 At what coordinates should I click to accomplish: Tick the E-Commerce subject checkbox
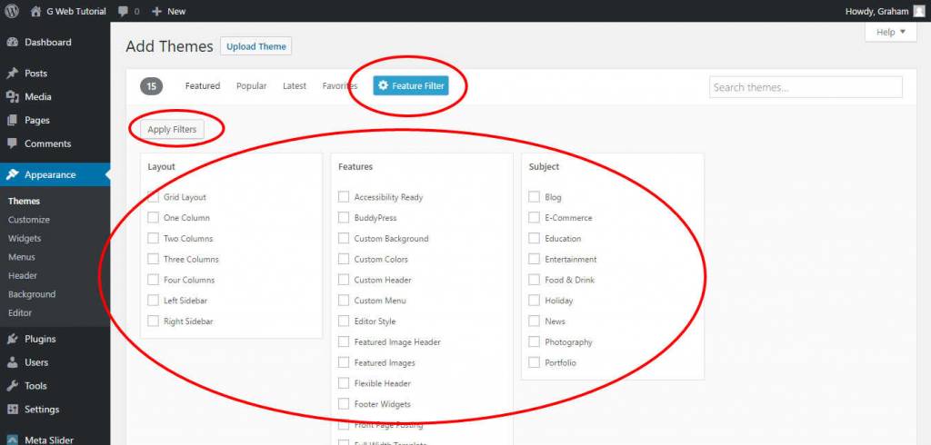click(x=535, y=218)
